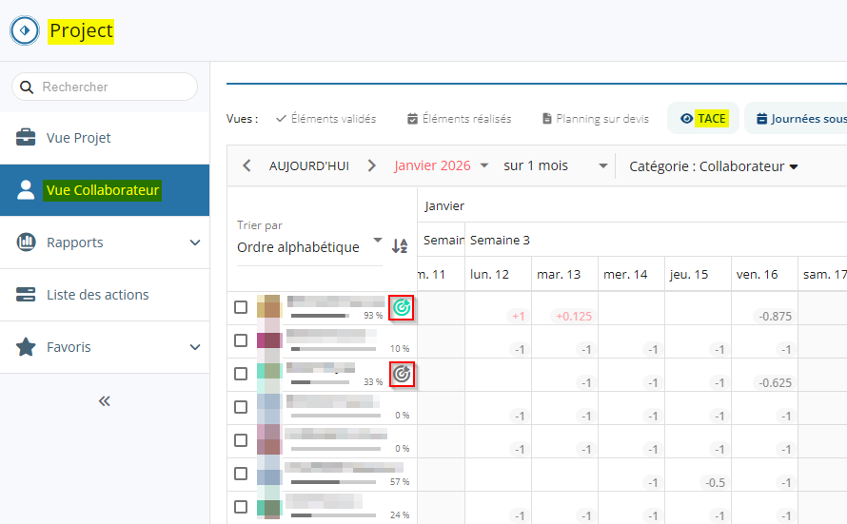
Task: Check the first collaborator's checkbox
Action: point(241,307)
